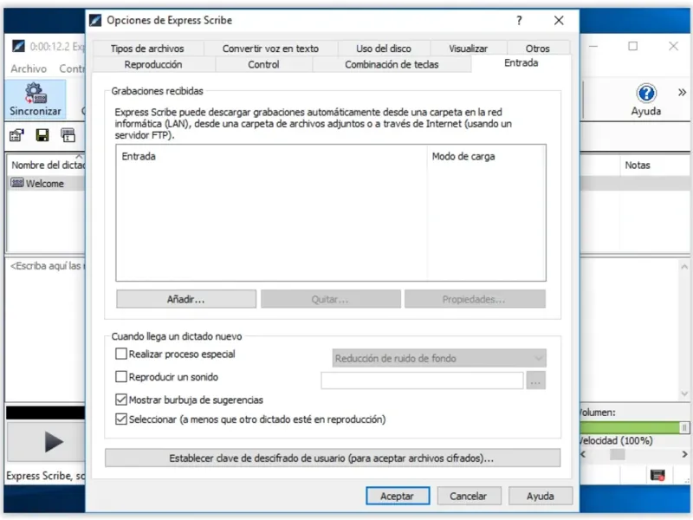This screenshot has height=520, width=693.
Task: Maximize the main Express Scribe window
Action: [x=633, y=46]
